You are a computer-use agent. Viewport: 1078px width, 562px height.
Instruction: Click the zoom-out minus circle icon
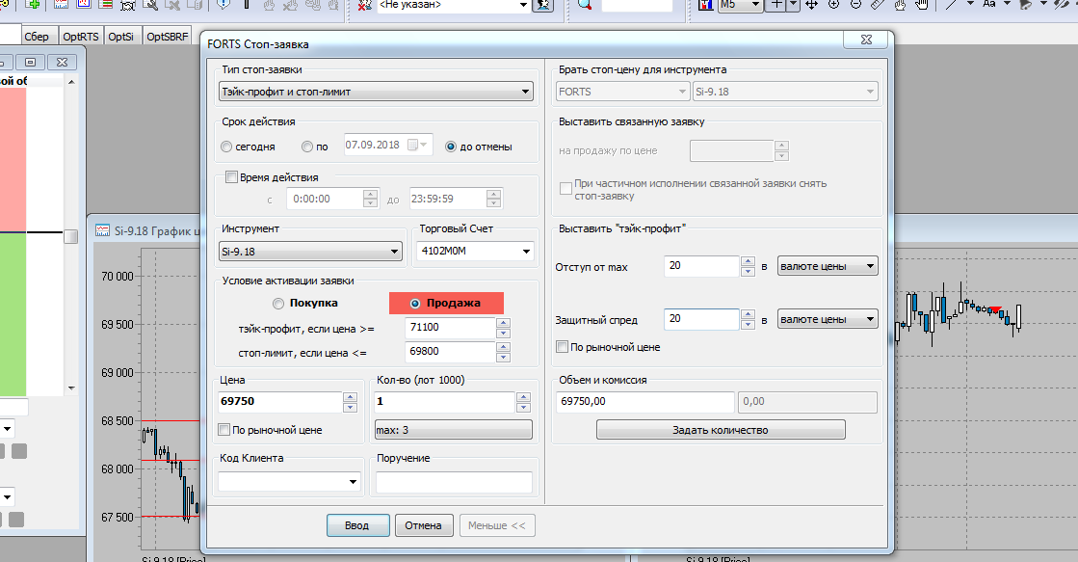[x=855, y=4]
